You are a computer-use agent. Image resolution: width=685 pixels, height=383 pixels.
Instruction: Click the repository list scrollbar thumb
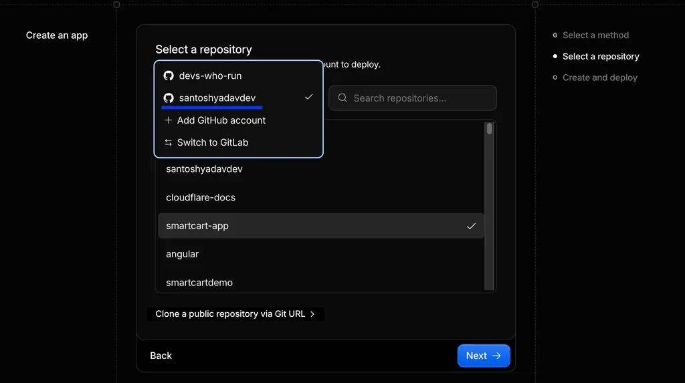coord(489,128)
